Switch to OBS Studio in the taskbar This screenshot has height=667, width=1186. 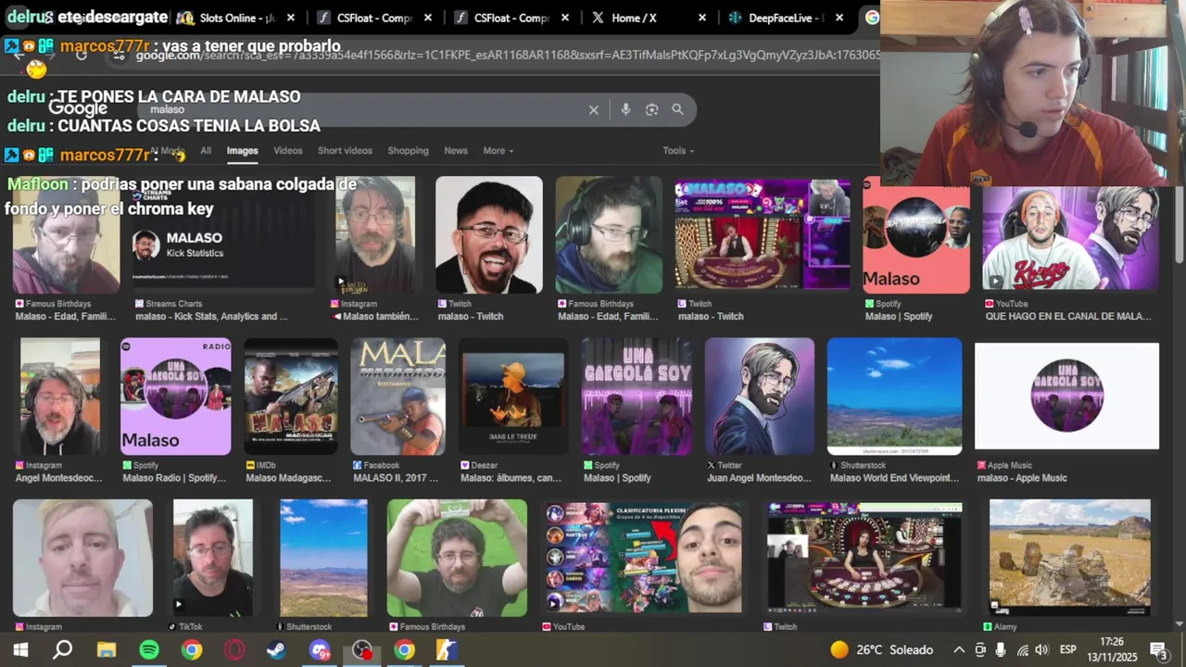tap(362, 650)
